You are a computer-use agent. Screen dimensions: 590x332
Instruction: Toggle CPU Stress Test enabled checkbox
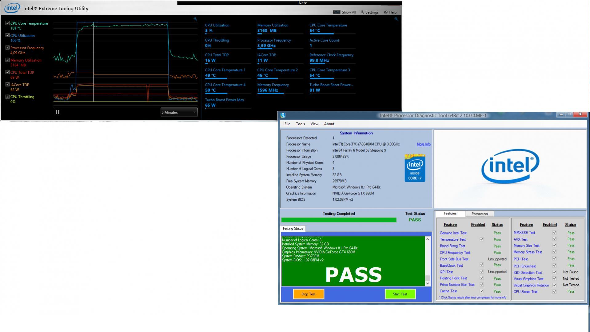tap(554, 291)
